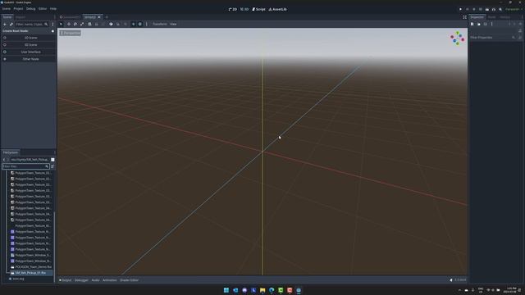Go to previous object in Inspector
Image resolution: width=525 pixels, height=295 pixels.
point(509,24)
